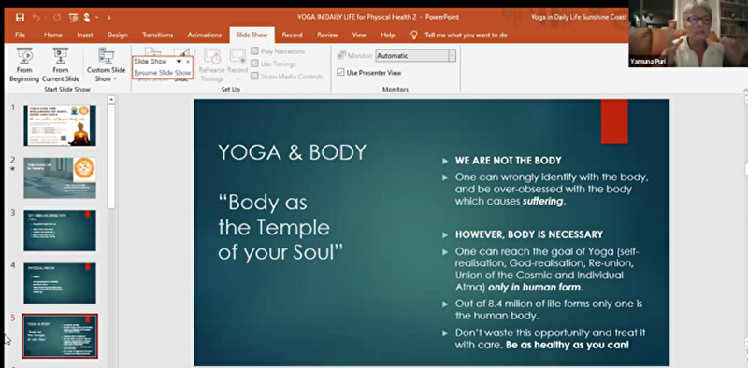Click the Body as the Temple quote text
The width and height of the screenshot is (748, 368).
coord(280,228)
